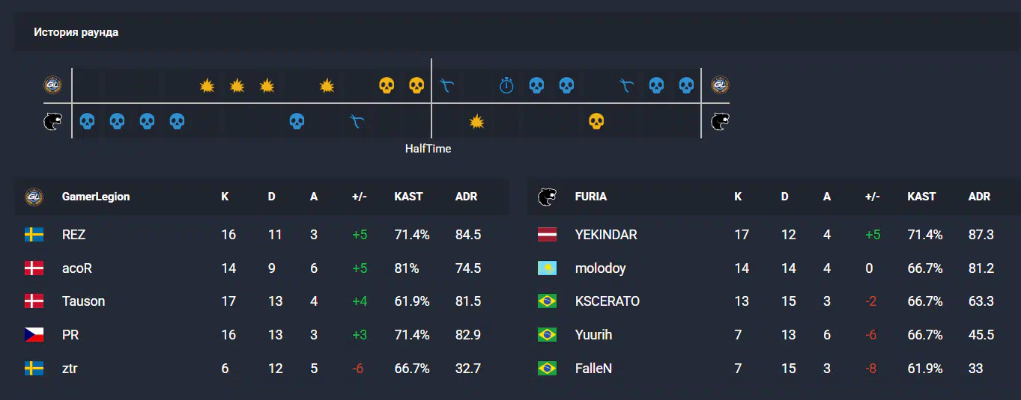Click FURIA logo in scoreboard header
The image size is (1021, 400).
(548, 197)
